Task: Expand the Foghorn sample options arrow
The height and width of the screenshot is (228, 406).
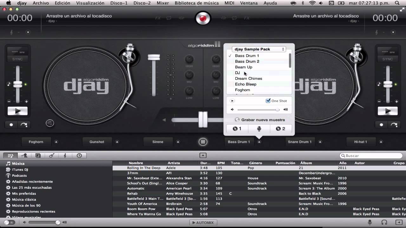Action: [x=56, y=142]
